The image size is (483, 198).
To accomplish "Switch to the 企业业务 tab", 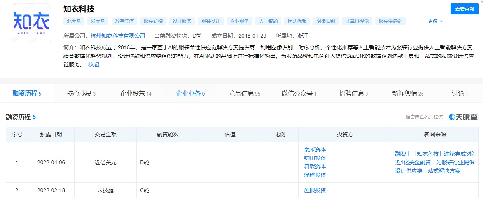I will pyautogui.click(x=190, y=94).
